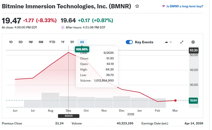This screenshot has height=130, width=212.
Task: Open chart settings gear
Action: (193, 42)
